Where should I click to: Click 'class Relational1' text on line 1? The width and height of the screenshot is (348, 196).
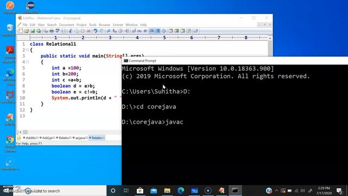(x=53, y=44)
